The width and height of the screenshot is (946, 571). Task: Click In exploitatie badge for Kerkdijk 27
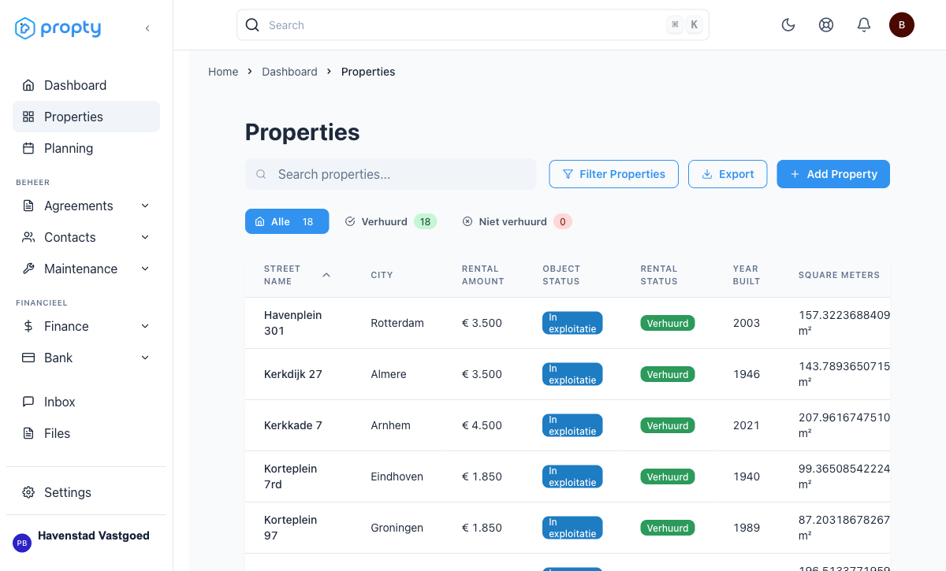pos(572,374)
